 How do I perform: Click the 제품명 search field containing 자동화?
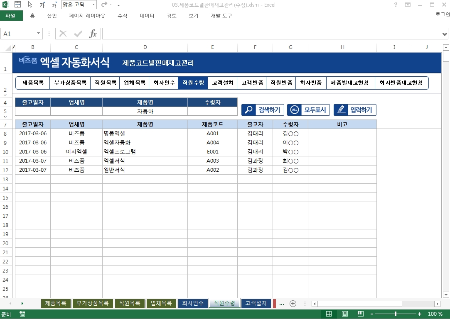click(x=145, y=111)
